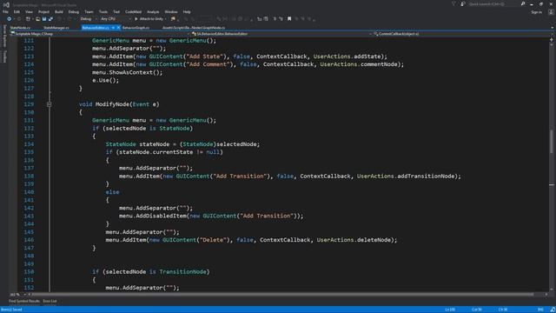Image resolution: width=556 pixels, height=313 pixels.
Task: Switch to the BehaviorGraph.cs tab
Action: 136,27
